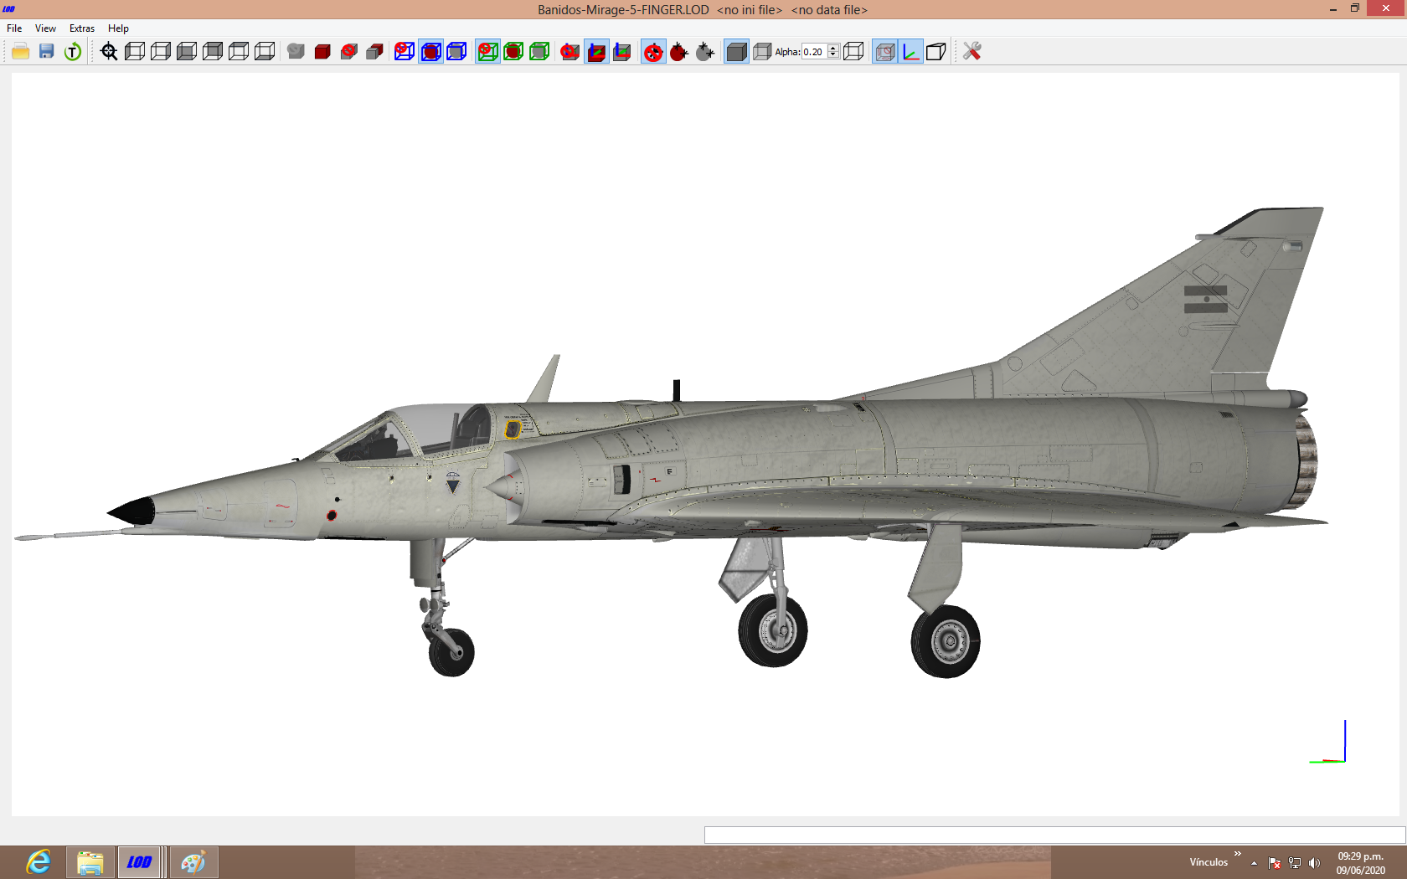Expand the Vínculos double-chevron on the taskbar
This screenshot has height=879, width=1407.
coord(1238,854)
